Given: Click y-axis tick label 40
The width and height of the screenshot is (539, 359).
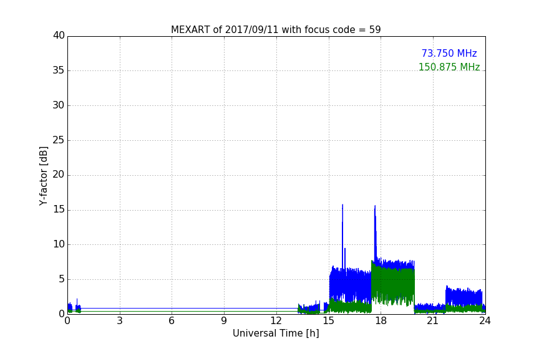Looking at the screenshot, I should coord(59,36).
